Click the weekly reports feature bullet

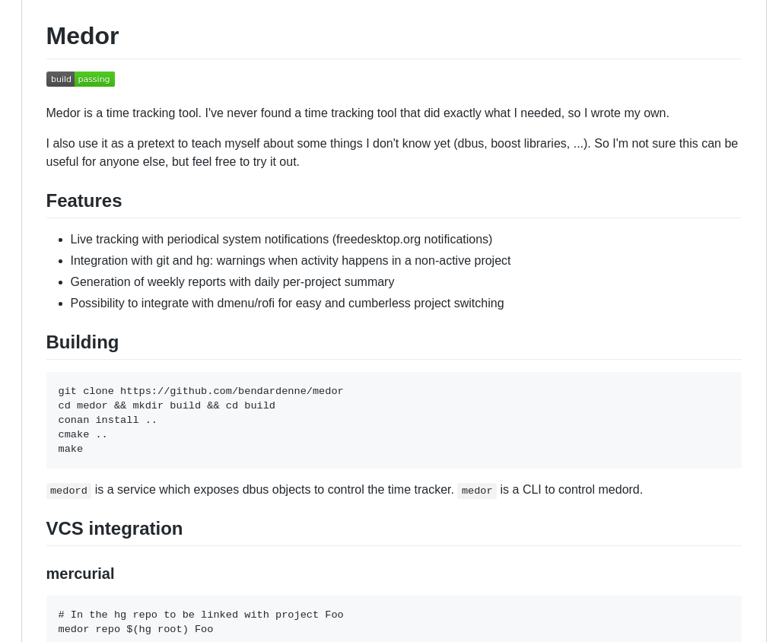[232, 282]
